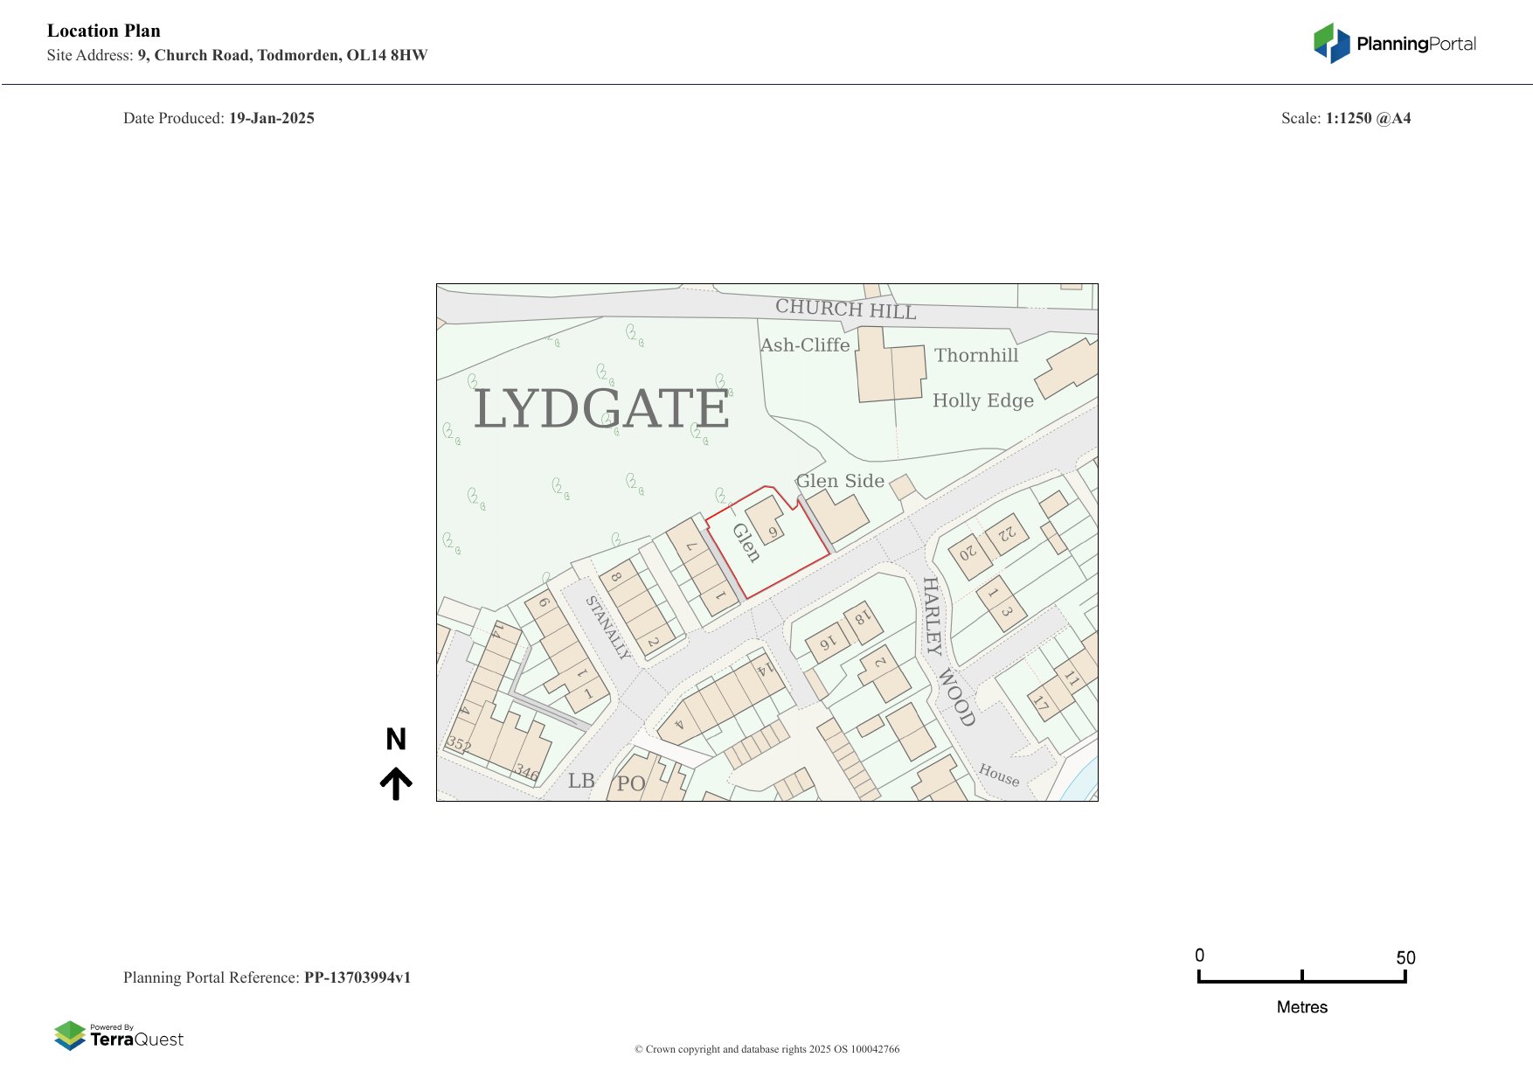Viewport: 1533px width, 1085px height.
Task: Click the scale 1:1250 @A4 text
Action: pos(1367,118)
